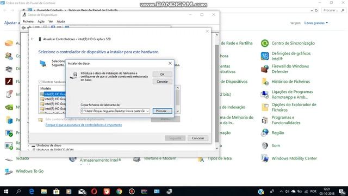
Task: Open volume control in system tray
Action: pyautogui.click(x=287, y=191)
